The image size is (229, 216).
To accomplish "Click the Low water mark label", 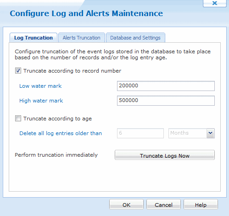I will 40,86.
